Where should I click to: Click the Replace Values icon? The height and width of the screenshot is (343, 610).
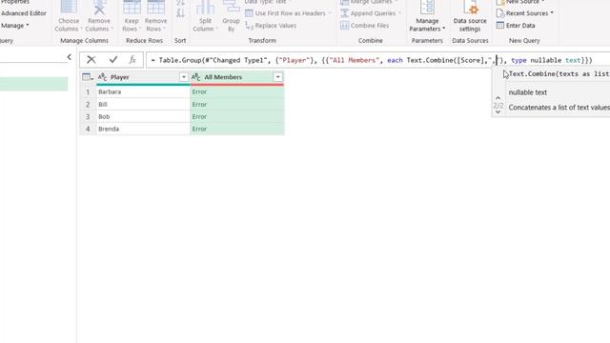(x=250, y=26)
